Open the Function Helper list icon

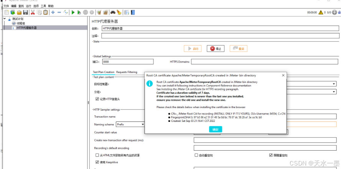pyautogui.click(x=127, y=13)
